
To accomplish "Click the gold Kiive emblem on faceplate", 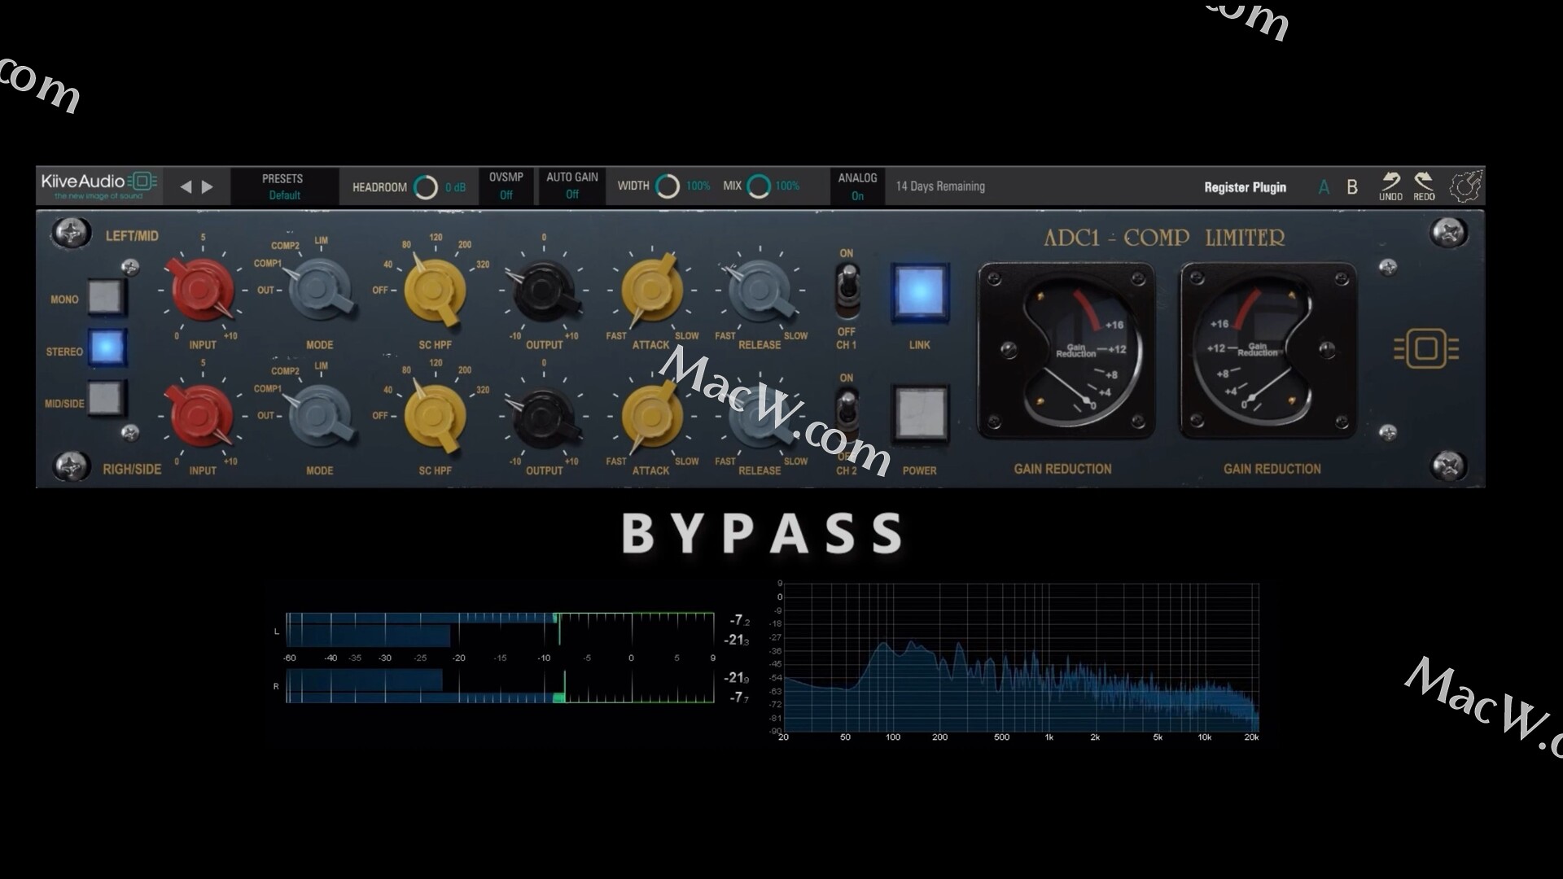I will pyautogui.click(x=1426, y=349).
